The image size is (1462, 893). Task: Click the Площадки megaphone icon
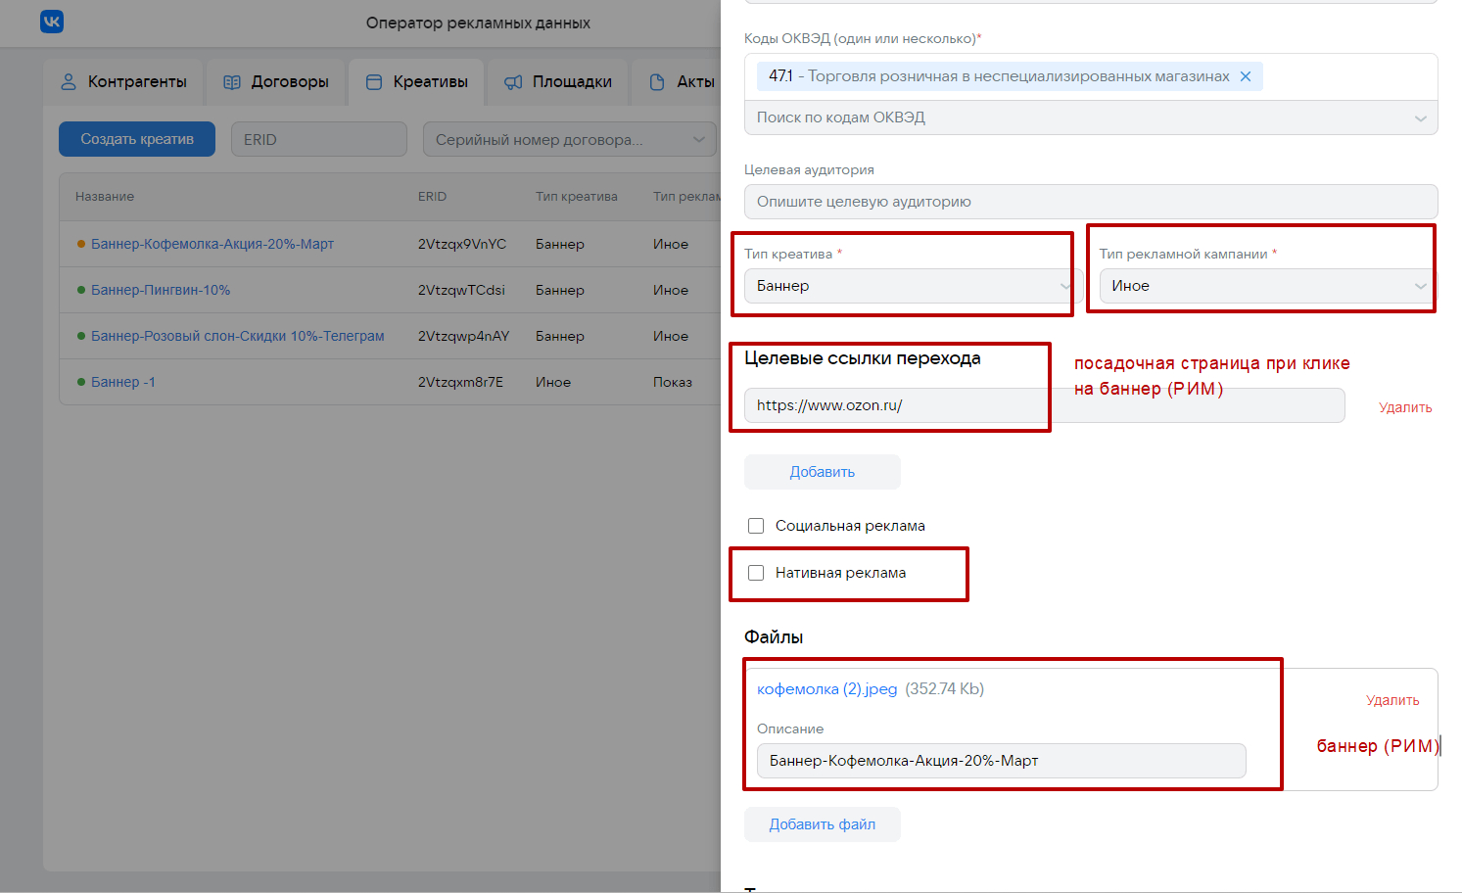click(513, 82)
